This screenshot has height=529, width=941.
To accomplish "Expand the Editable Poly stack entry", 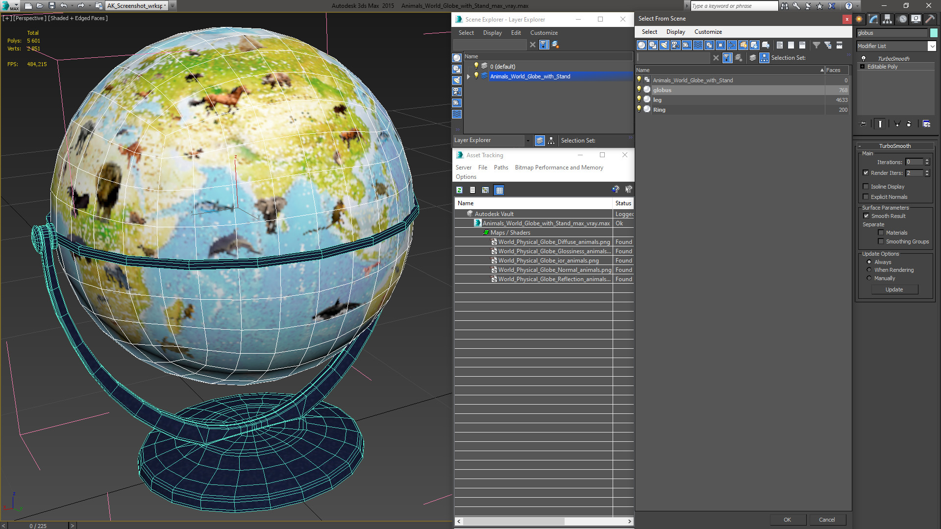I will [x=862, y=67].
